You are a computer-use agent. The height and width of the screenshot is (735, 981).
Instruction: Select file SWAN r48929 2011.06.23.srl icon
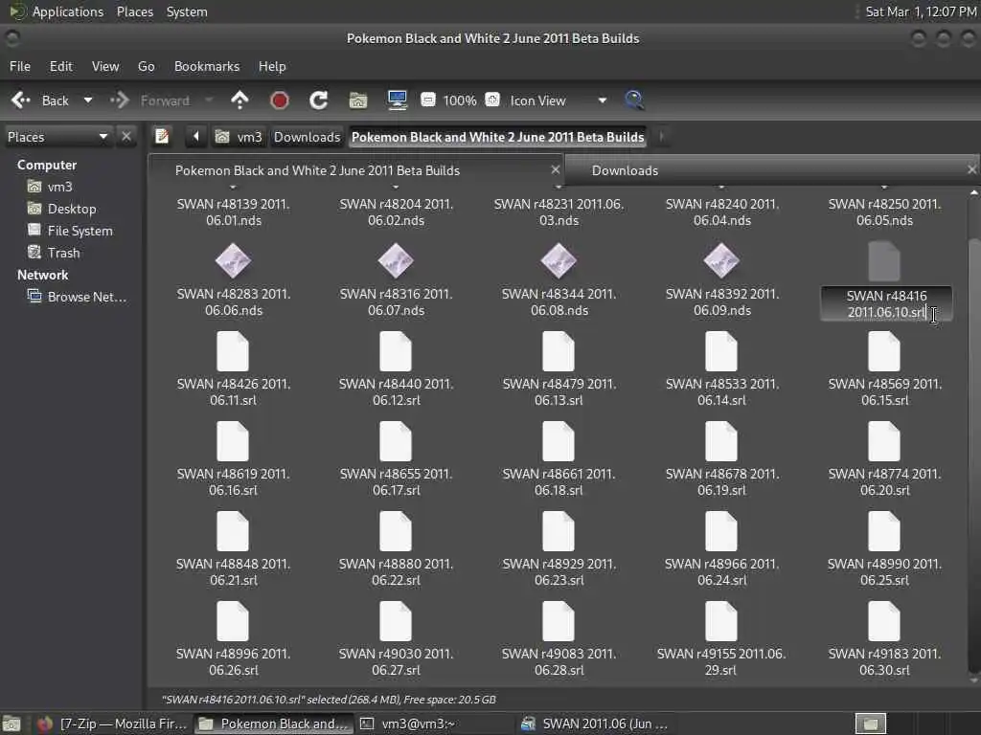(559, 531)
